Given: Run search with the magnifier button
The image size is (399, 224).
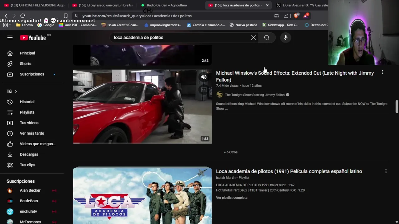Looking at the screenshot, I should [x=267, y=38].
